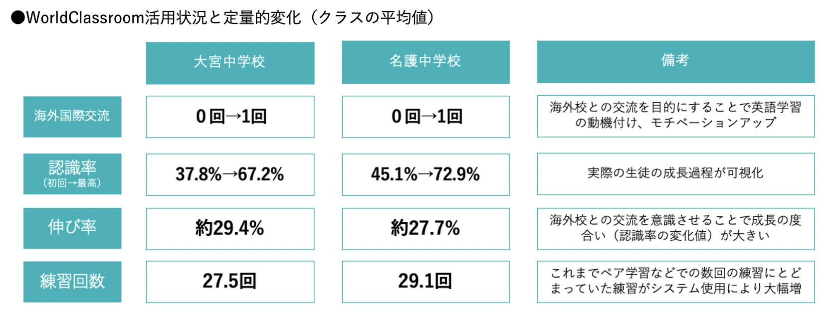Screen dimensions: 833x316
Task: Click the remark about 英語学習の動機付け
Action: pyautogui.click(x=675, y=116)
